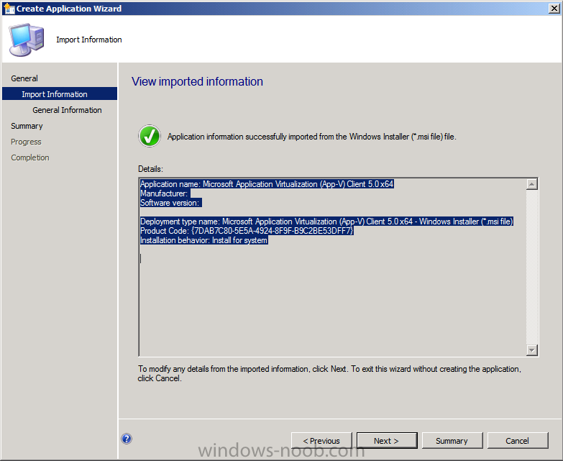Screen dimensions: 563x461
Task: Click the Previous button
Action: [x=321, y=441]
